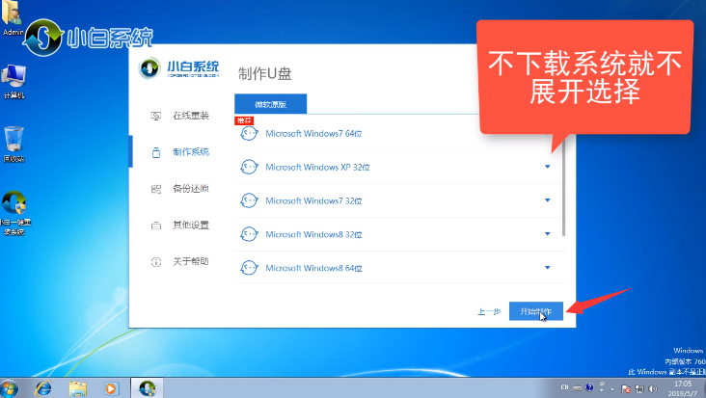Click the 关于帮助 info icon
Viewport: 706px width, 398px height.
(x=156, y=262)
